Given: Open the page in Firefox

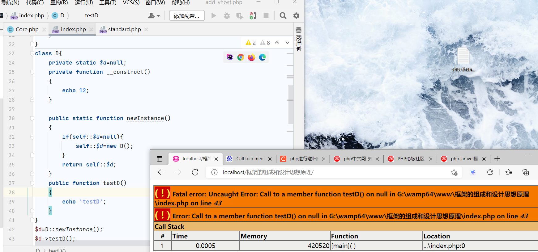Looking at the screenshot, I should pyautogui.click(x=251, y=57).
